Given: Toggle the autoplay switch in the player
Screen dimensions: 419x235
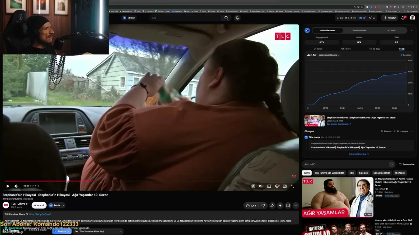Looking at the screenshot, I should click(260, 186).
